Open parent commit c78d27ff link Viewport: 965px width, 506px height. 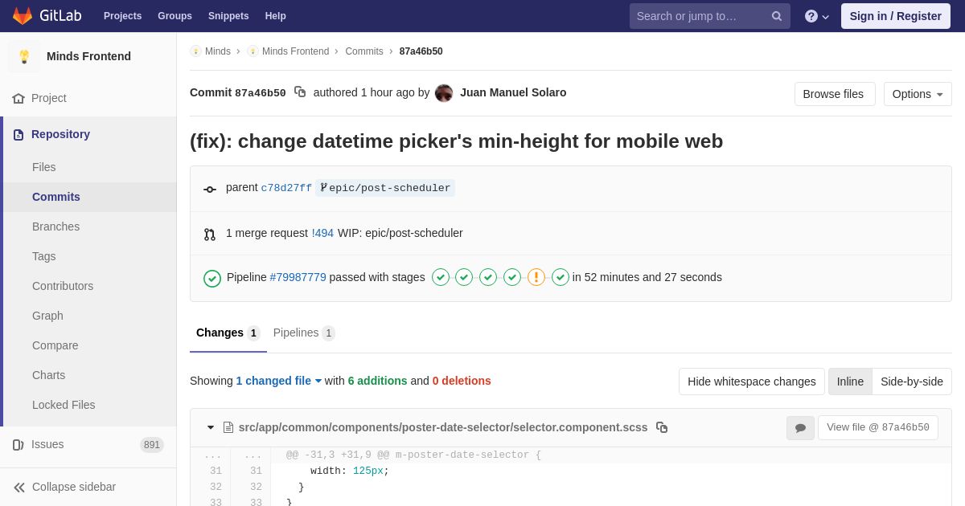pos(286,188)
